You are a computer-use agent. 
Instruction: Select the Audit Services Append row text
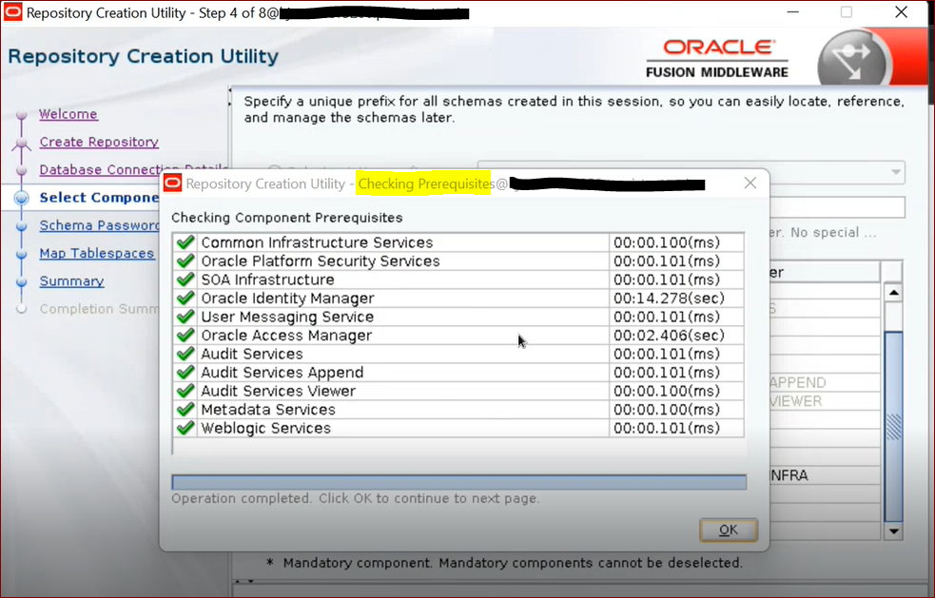282,372
